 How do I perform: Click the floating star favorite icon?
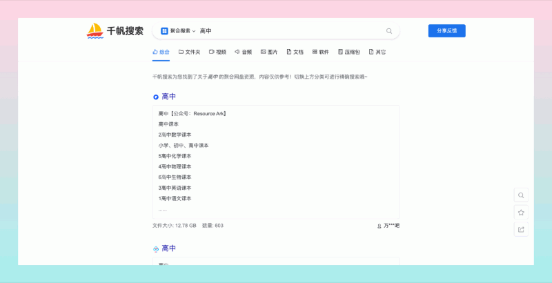[x=521, y=213]
